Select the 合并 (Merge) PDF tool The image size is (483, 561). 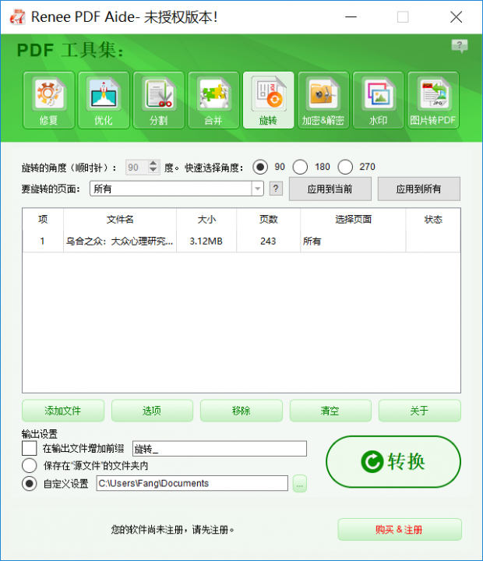(x=213, y=100)
